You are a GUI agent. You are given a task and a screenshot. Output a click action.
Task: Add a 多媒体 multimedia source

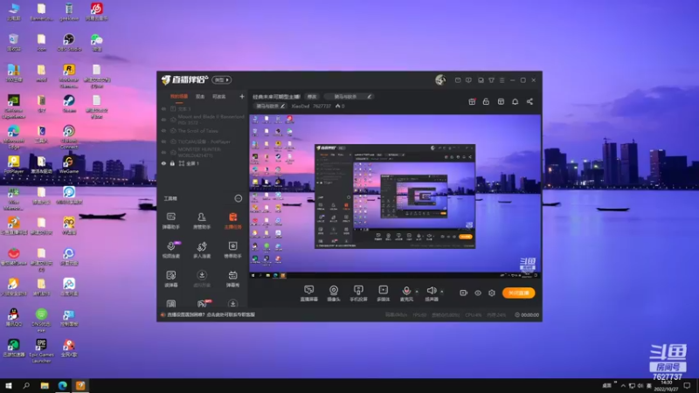[x=383, y=293]
